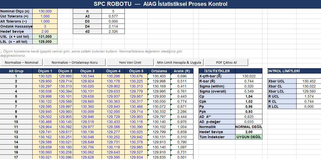Screen dimensions: 321x159
Task: Select the Xbar CL label cell
Action: 282,86
